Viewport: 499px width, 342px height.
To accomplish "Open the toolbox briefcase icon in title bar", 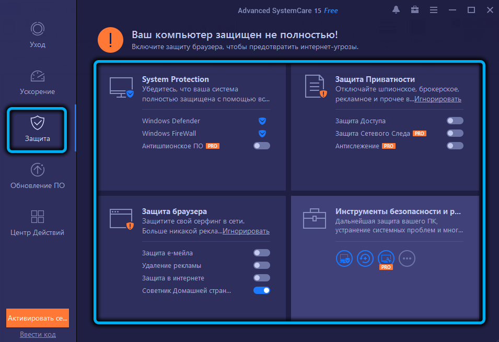I will (x=415, y=10).
